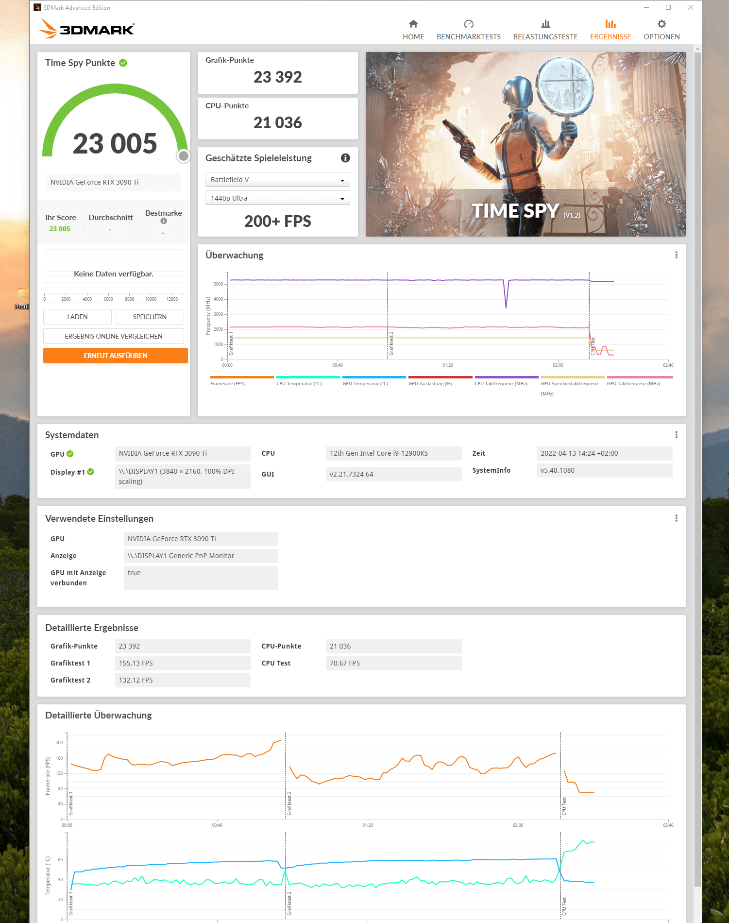729x923 pixels.
Task: Toggle GPU Speichertaktfrequenz legend swatch
Action: (x=573, y=377)
